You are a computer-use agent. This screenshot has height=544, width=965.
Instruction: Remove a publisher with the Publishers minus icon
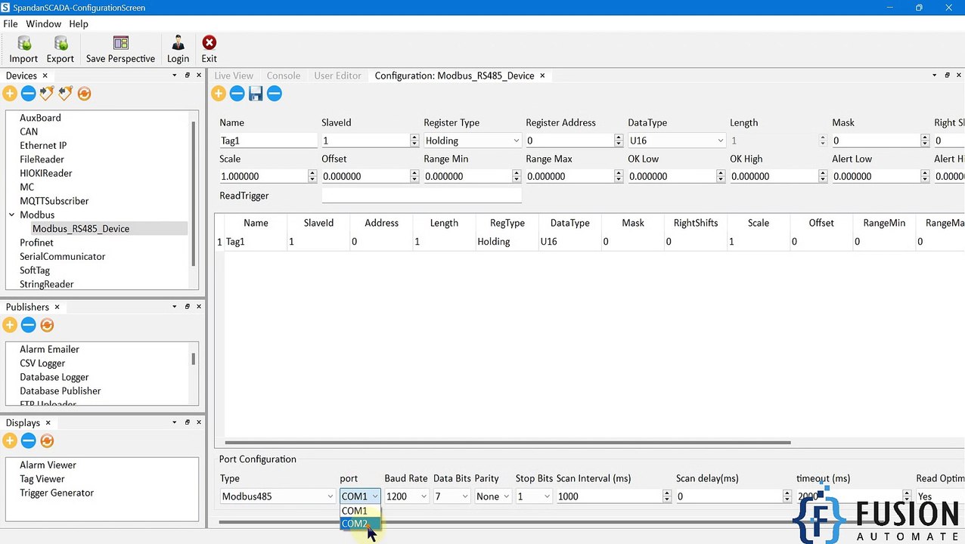tap(28, 325)
